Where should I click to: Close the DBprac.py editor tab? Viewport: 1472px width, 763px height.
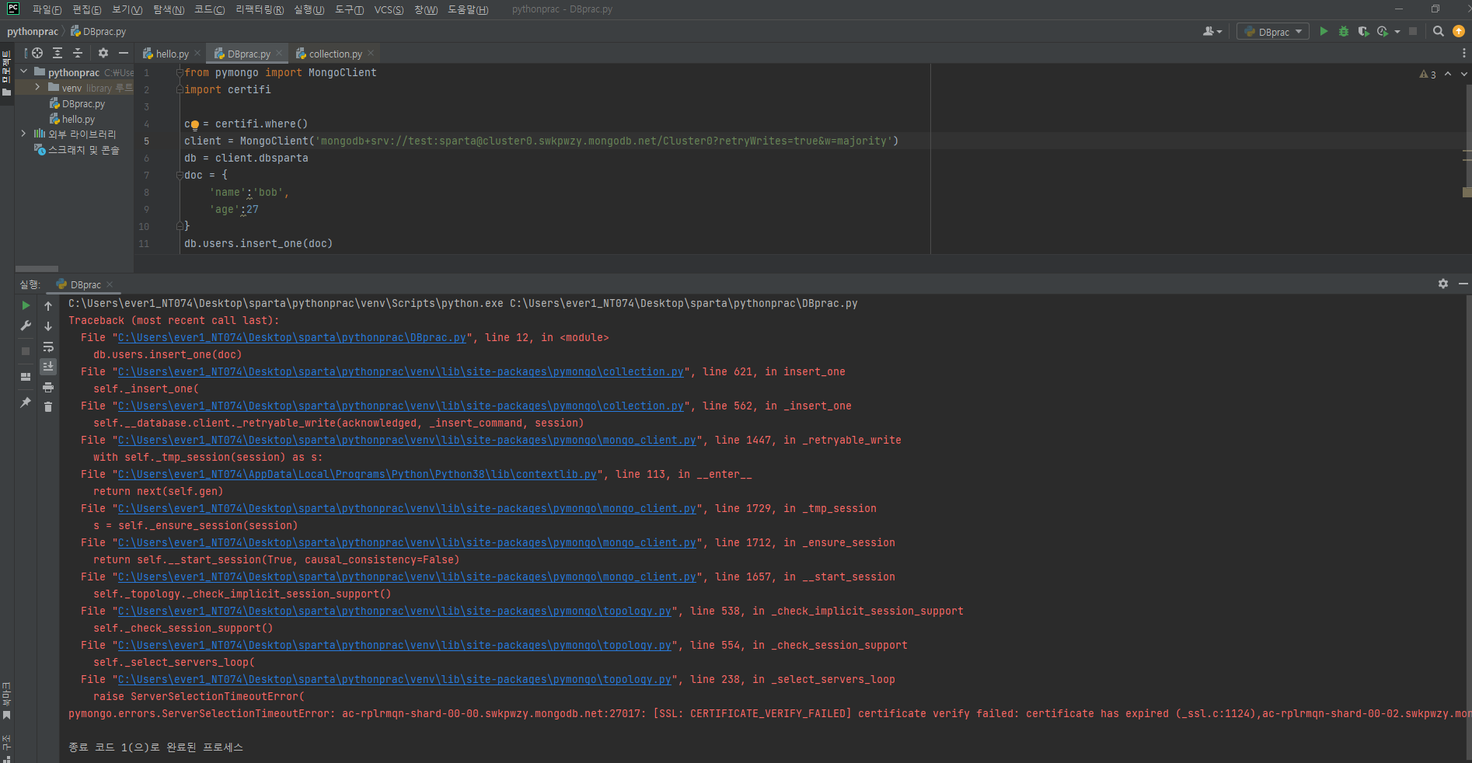coord(279,53)
